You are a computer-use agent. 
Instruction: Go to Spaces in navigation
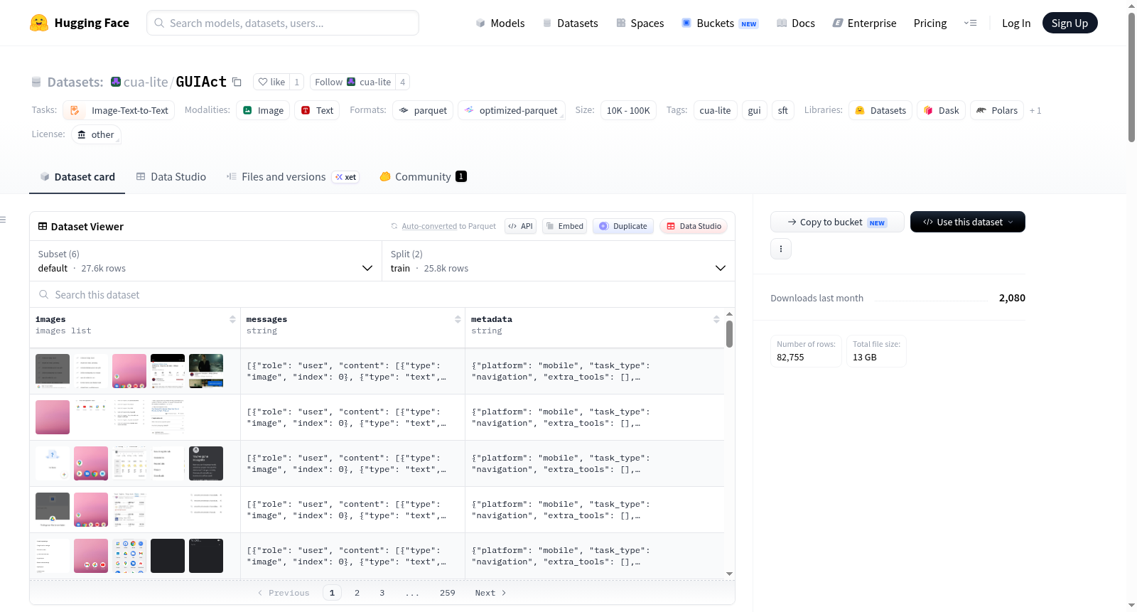(x=640, y=23)
